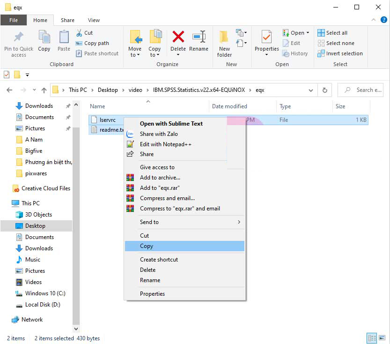Click Copy path in Clipboard group
This screenshot has height=344, width=390.
click(x=93, y=43)
